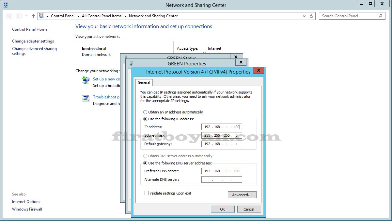Open 'Change adapter settings'
392x221 pixels.
33,41
